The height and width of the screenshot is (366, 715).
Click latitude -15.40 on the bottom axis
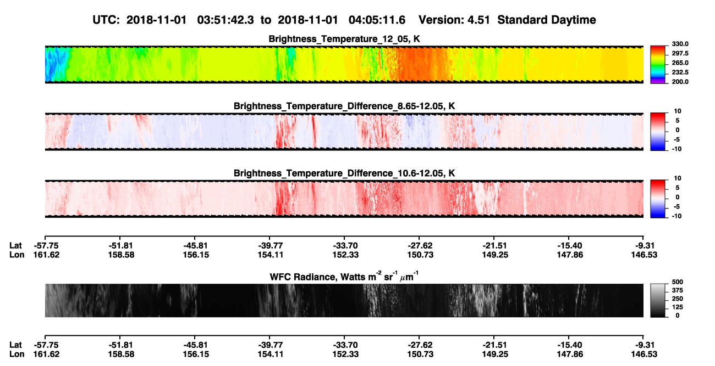[569, 345]
